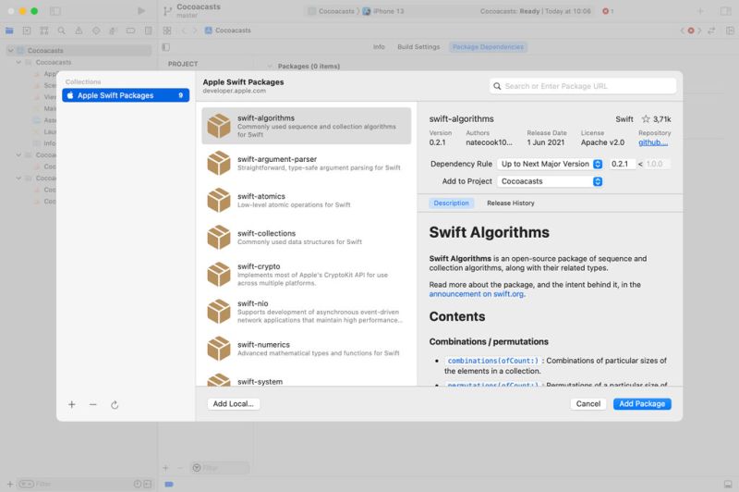Click the red error indicator in toolbar
The height and width of the screenshot is (492, 739).
(x=608, y=11)
